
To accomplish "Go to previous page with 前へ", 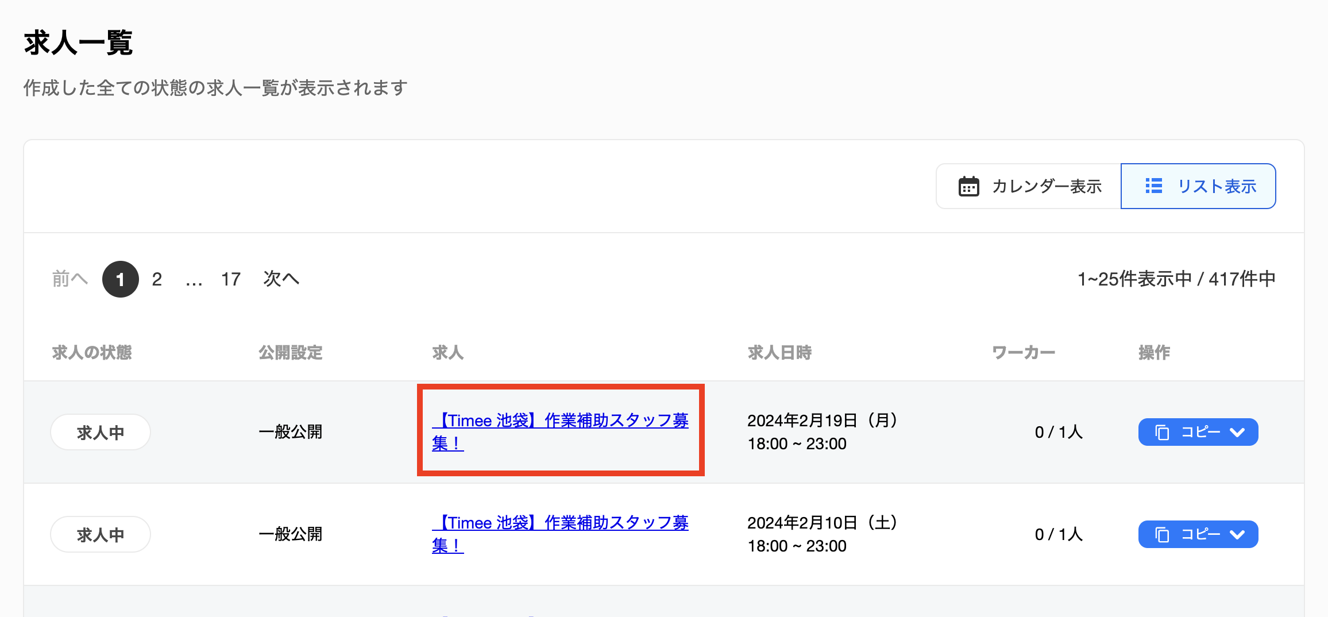I will pos(70,279).
